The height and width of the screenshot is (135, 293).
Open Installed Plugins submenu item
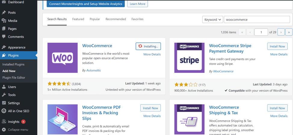tap(14, 64)
